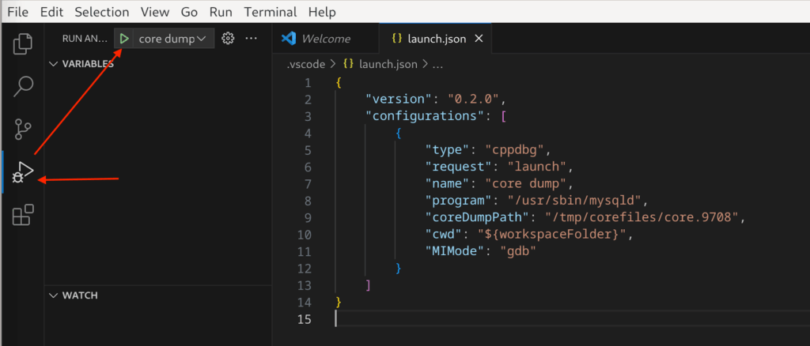This screenshot has width=810, height=346.
Task: Click the .vscode breadcrumb folder
Action: point(304,62)
